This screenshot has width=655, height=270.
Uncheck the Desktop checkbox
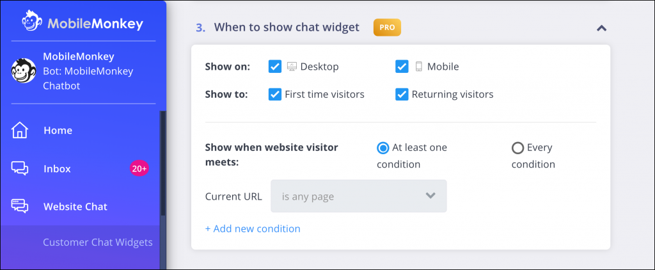point(275,67)
